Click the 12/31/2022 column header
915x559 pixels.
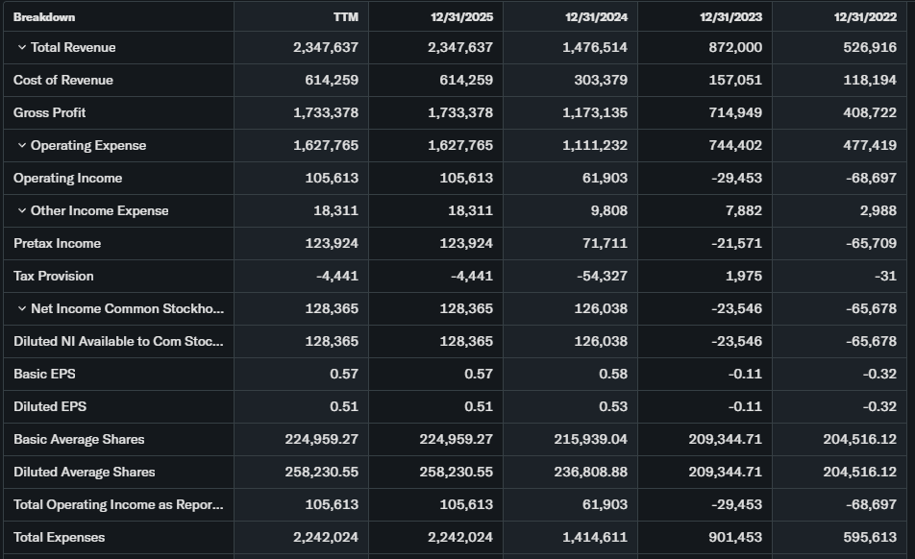pos(865,17)
